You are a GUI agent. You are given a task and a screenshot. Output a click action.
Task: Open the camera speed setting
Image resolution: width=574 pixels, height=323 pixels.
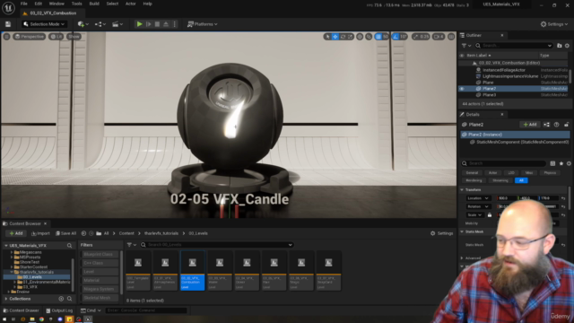pyautogui.click(x=439, y=37)
